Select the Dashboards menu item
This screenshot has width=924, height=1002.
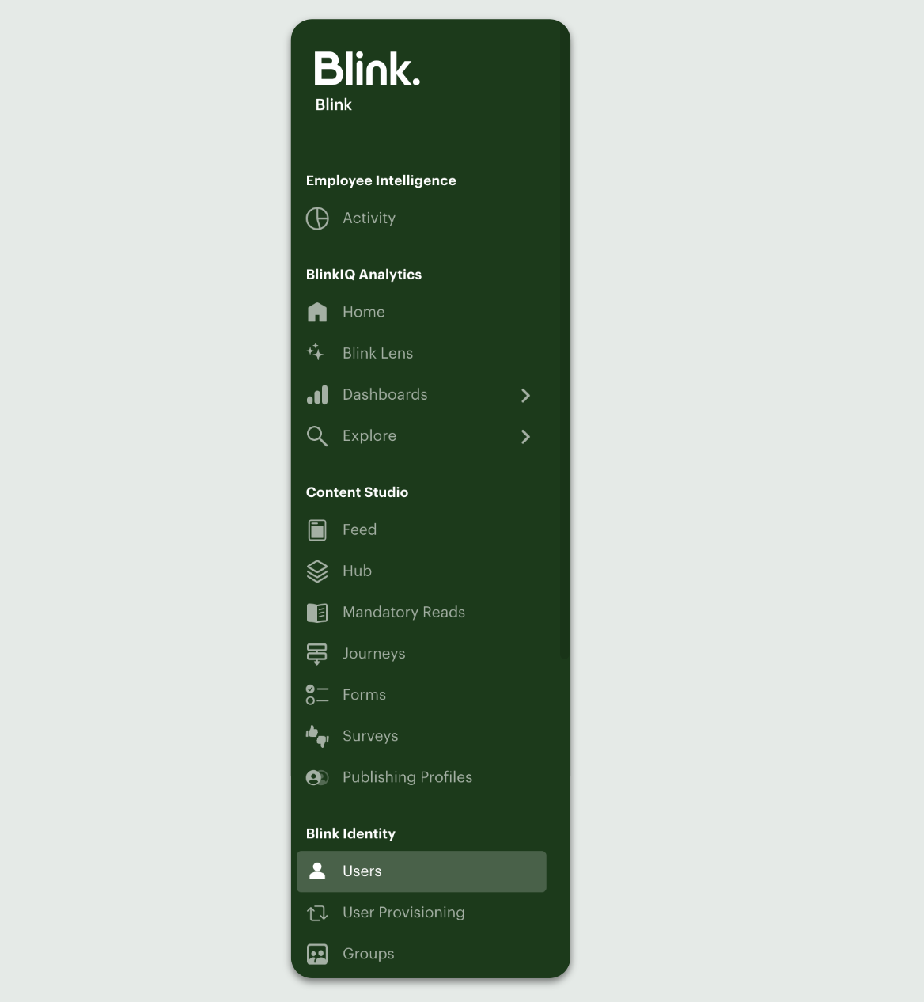point(421,394)
